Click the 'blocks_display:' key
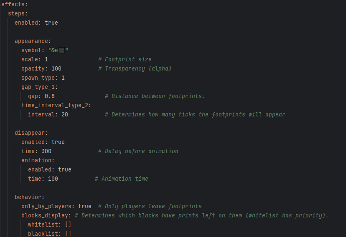The width and height of the screenshot is (346, 237). (46, 215)
